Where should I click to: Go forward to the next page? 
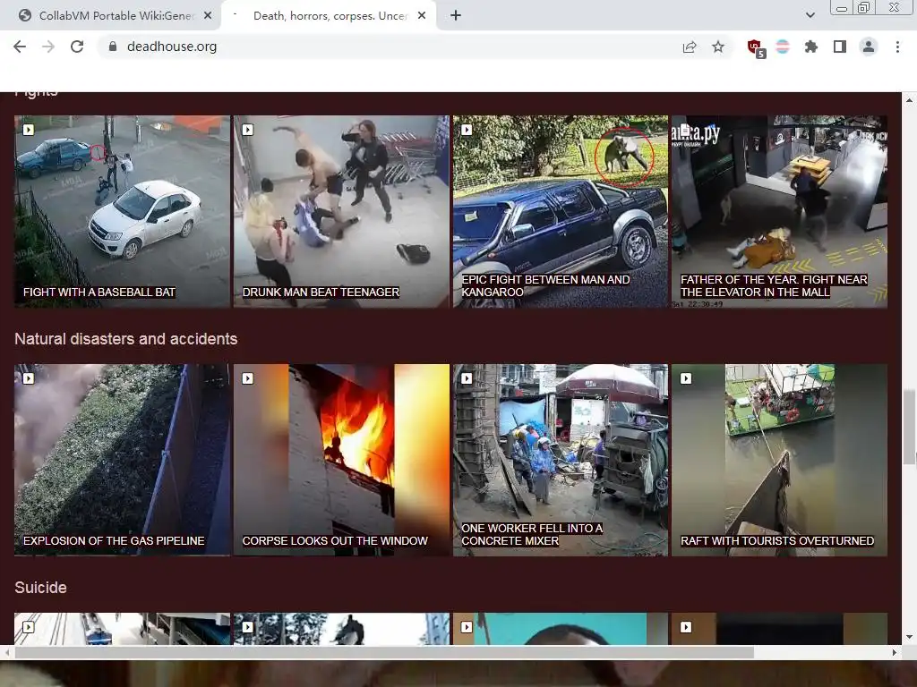48,47
